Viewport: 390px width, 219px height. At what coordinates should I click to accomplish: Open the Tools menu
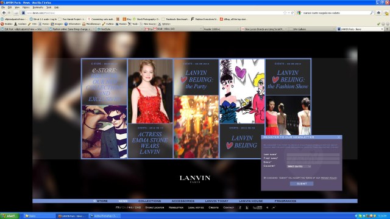49,7
